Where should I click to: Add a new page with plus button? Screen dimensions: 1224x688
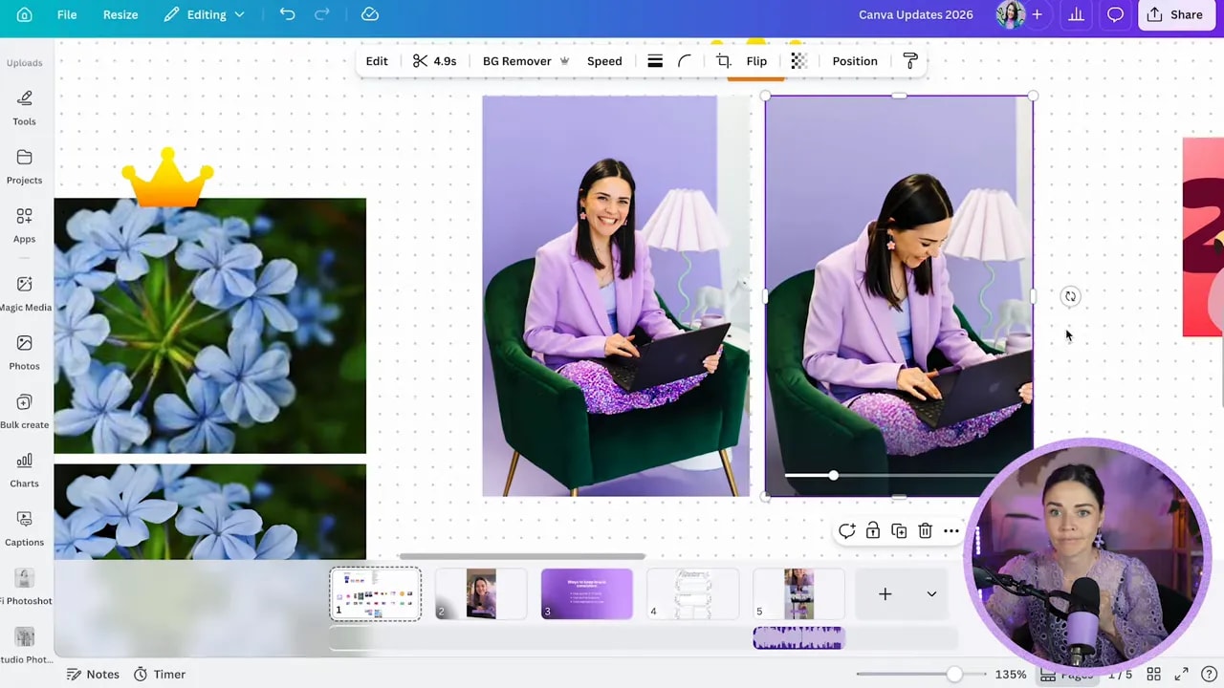(x=885, y=594)
